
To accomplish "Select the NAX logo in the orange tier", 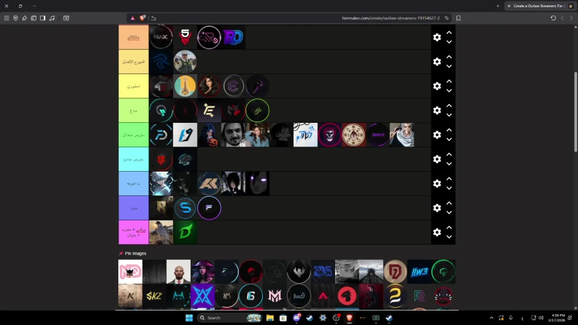I will tap(161, 37).
